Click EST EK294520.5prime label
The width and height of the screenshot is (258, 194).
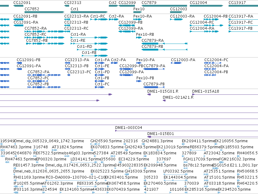click(x=234, y=189)
